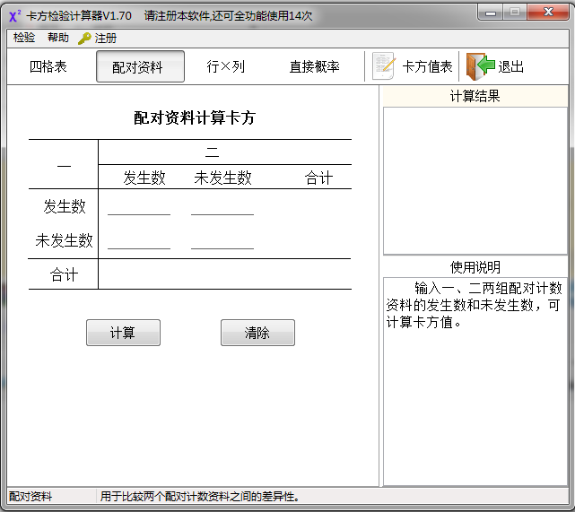This screenshot has height=512, width=575.
Task: Click status bar text 用于比较两个配对计数资料之间的差异性
Action: pos(200,497)
